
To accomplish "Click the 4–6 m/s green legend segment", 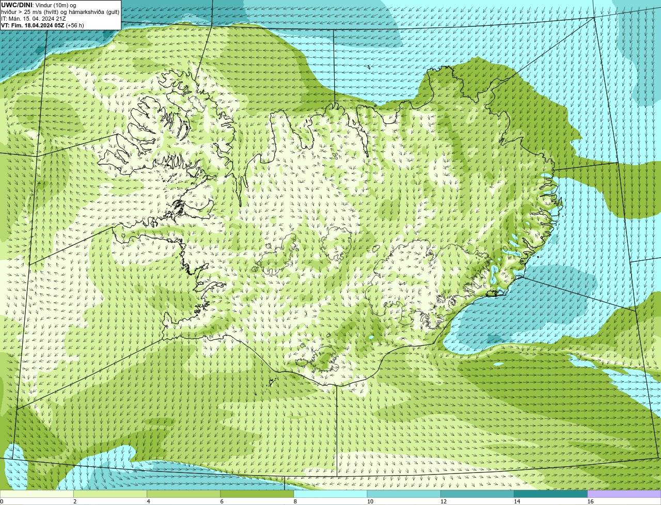I will click(183, 494).
